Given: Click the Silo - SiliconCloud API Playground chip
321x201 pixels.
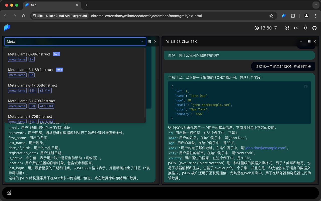Looking at the screenshot, I should 60,16.
